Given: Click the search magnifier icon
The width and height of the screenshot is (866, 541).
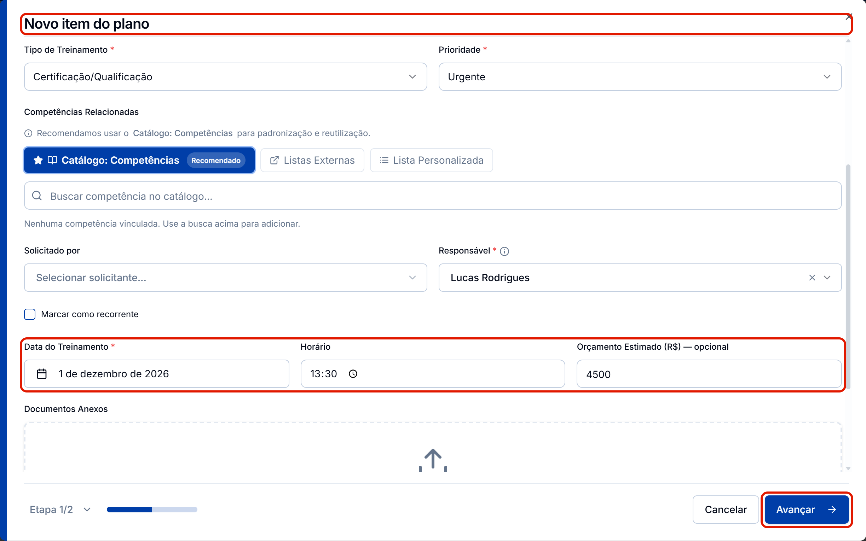Looking at the screenshot, I should click(37, 196).
